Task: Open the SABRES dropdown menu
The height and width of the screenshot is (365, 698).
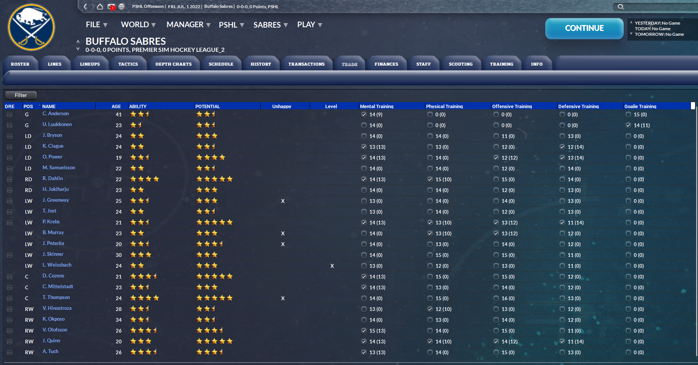Action: (x=270, y=25)
